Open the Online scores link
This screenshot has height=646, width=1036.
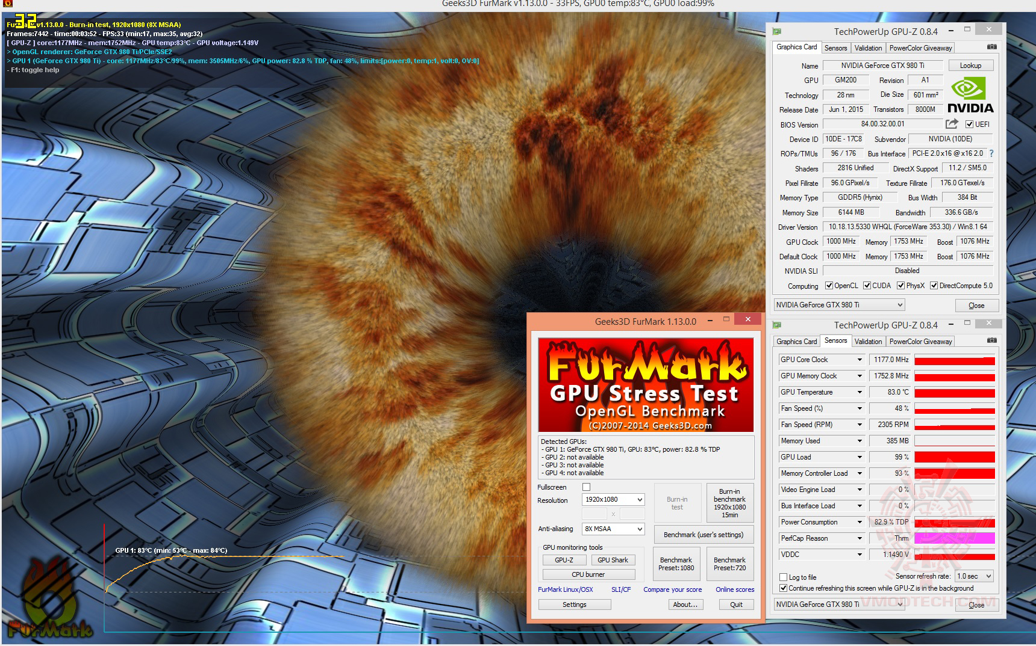click(x=735, y=589)
